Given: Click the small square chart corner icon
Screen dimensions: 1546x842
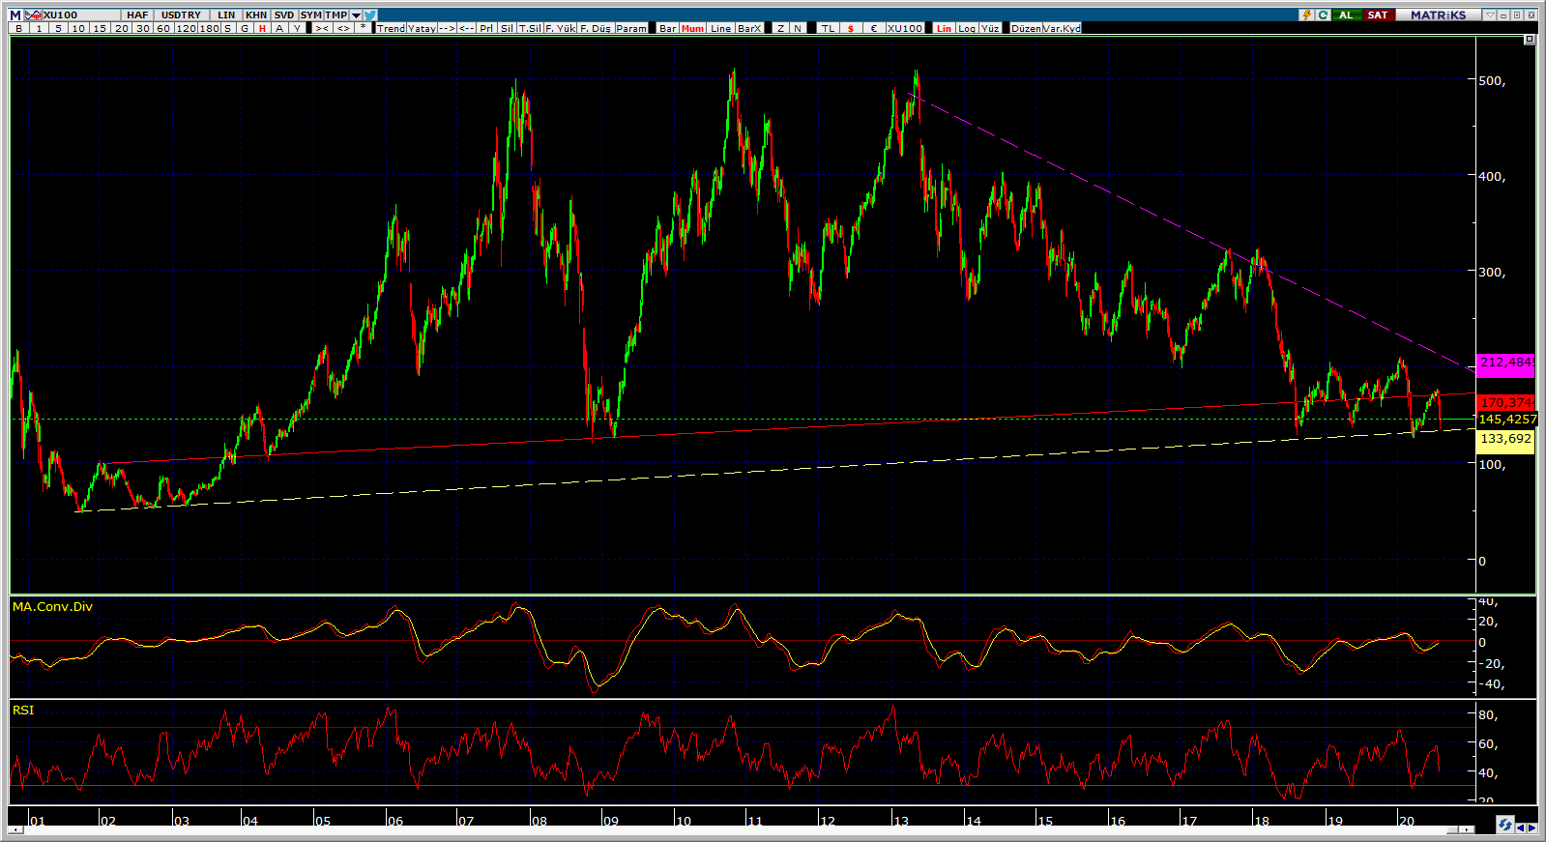Looking at the screenshot, I should pos(1529,40).
